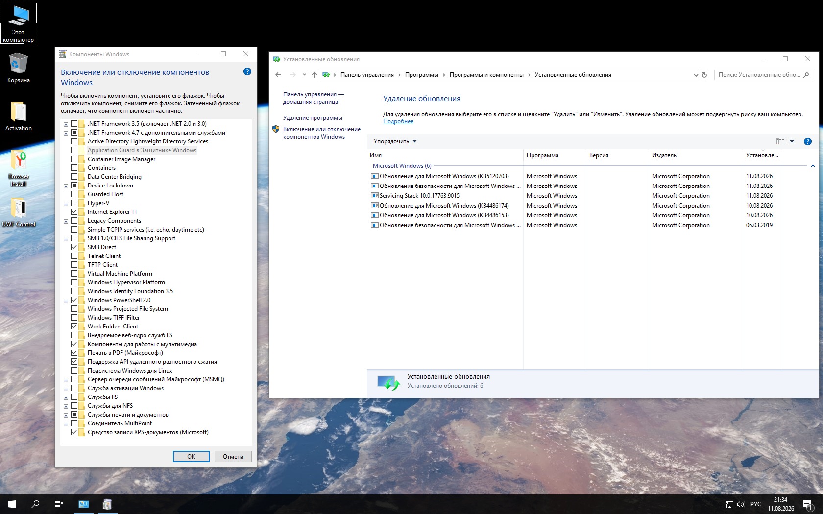Select the Activation folder on desktop
Screen dimensions: 823x514
tap(19, 116)
